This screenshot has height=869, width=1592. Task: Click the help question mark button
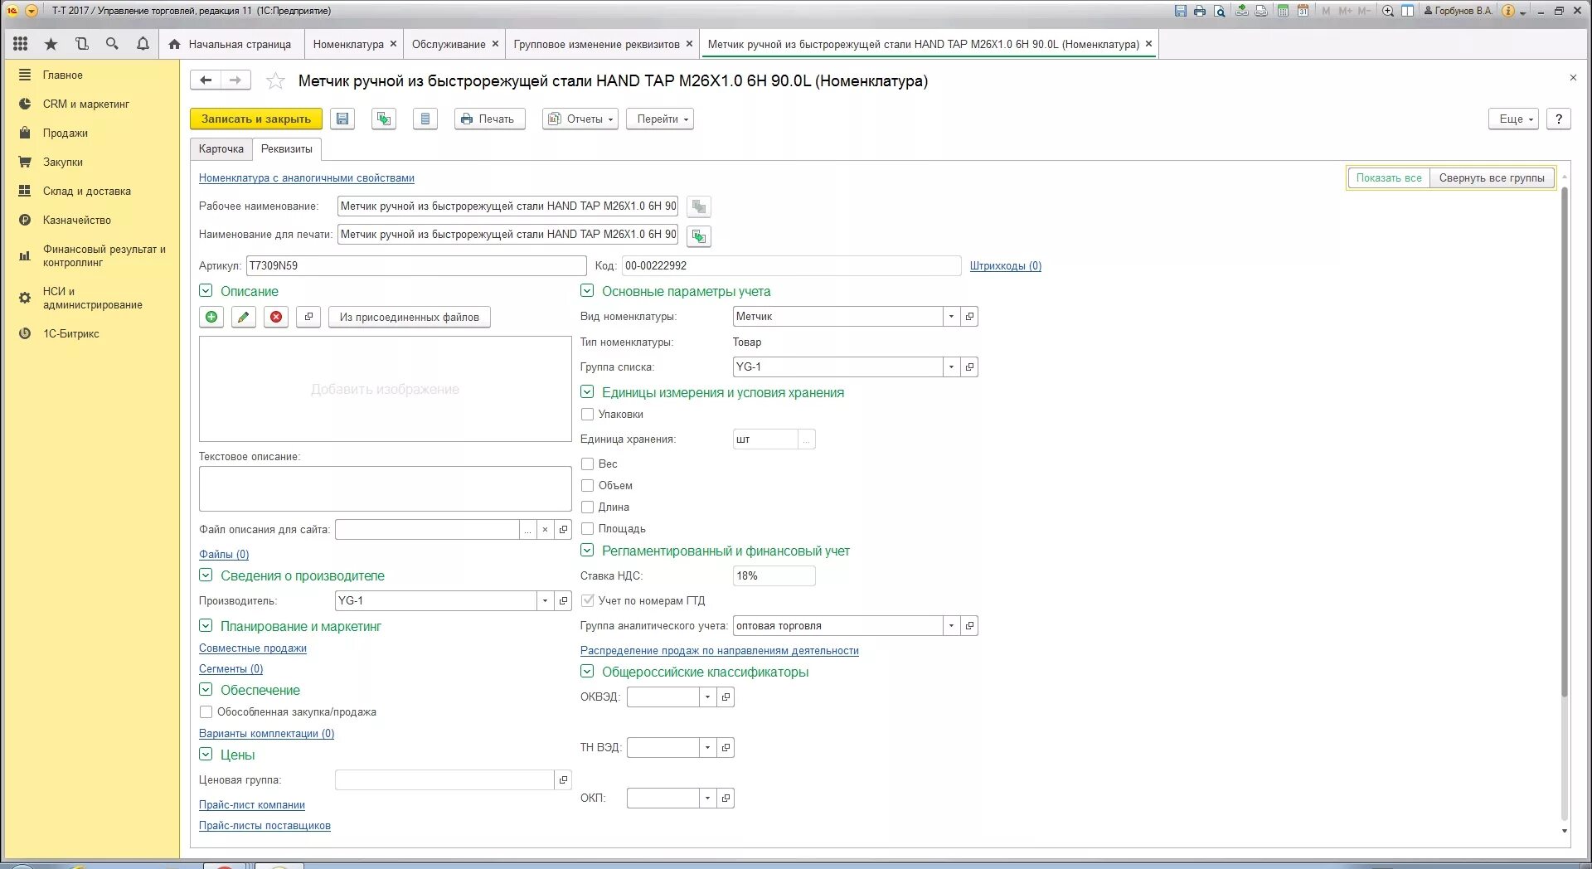coord(1559,119)
